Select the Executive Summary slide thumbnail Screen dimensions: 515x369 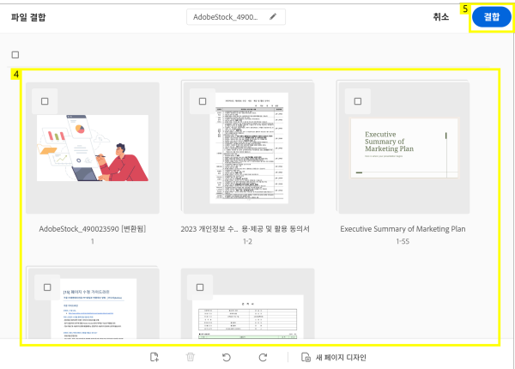click(403, 148)
